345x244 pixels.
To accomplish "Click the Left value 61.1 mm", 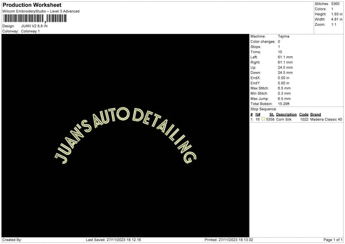I will tap(285, 57).
